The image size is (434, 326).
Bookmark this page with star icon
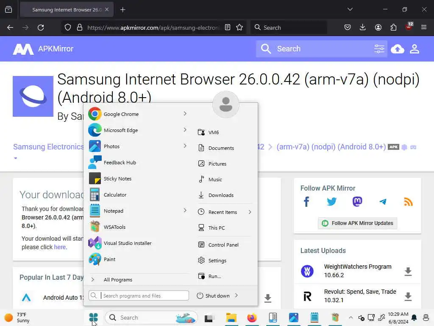(239, 27)
